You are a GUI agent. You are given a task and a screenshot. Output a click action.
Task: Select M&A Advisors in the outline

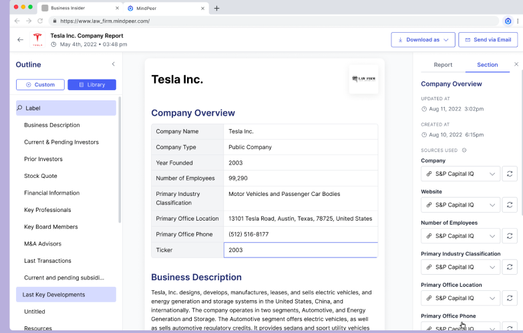click(43, 244)
